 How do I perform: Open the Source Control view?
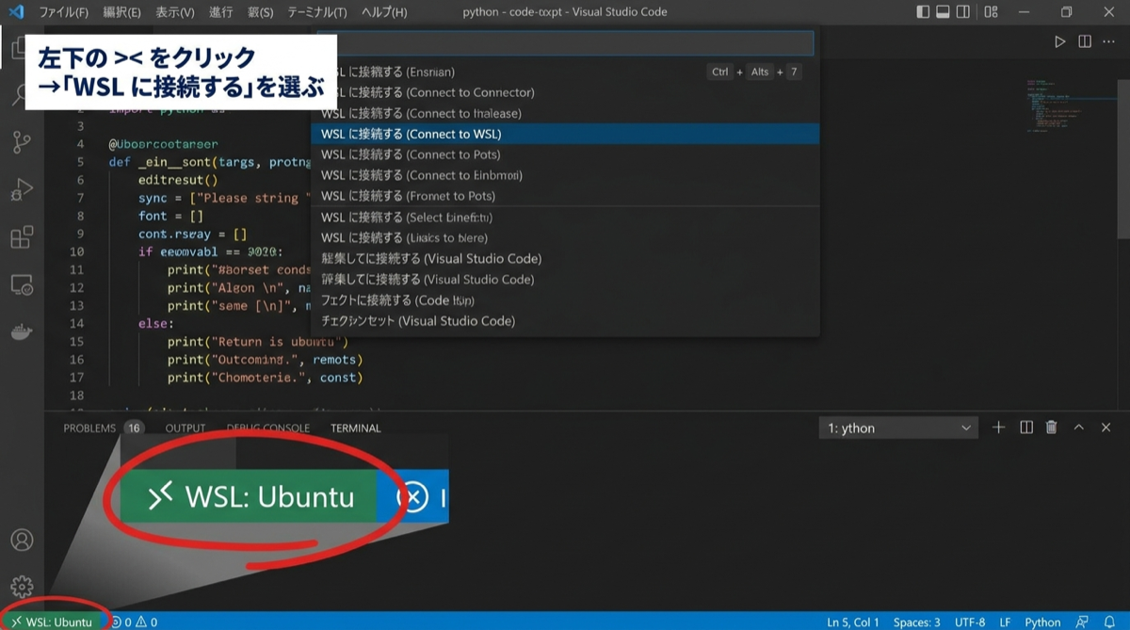[21, 142]
